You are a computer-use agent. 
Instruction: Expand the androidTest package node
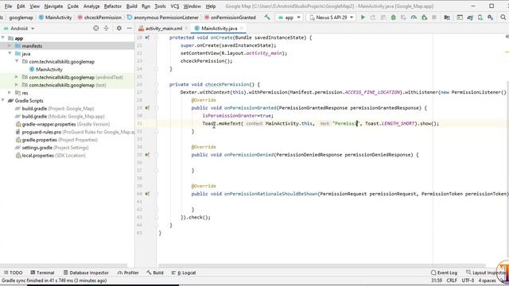pyautogui.click(x=16, y=77)
